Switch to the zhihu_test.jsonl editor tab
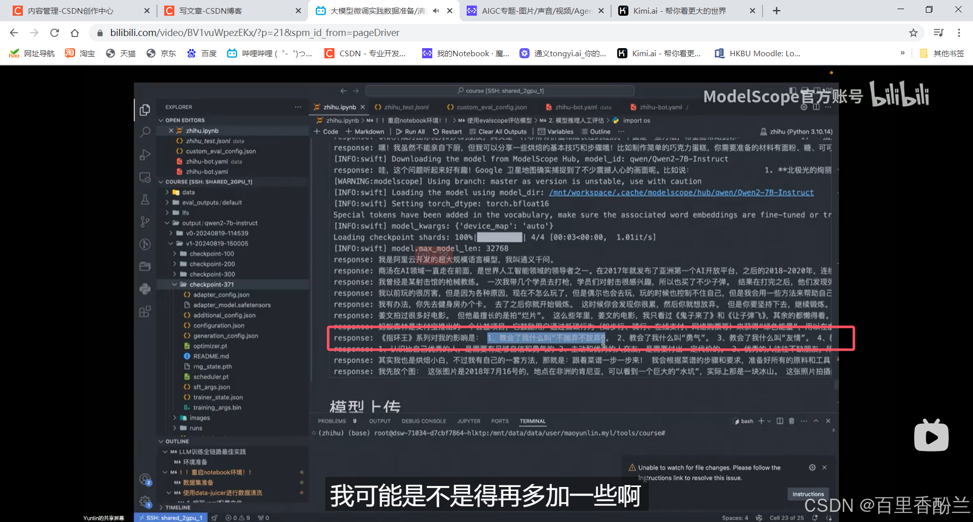Screen dimensions: 973x522 (x=406, y=107)
